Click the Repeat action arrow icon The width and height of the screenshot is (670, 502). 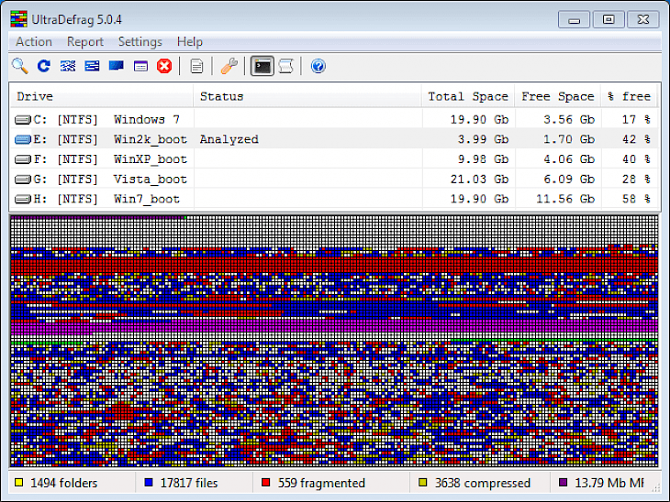coord(43,66)
